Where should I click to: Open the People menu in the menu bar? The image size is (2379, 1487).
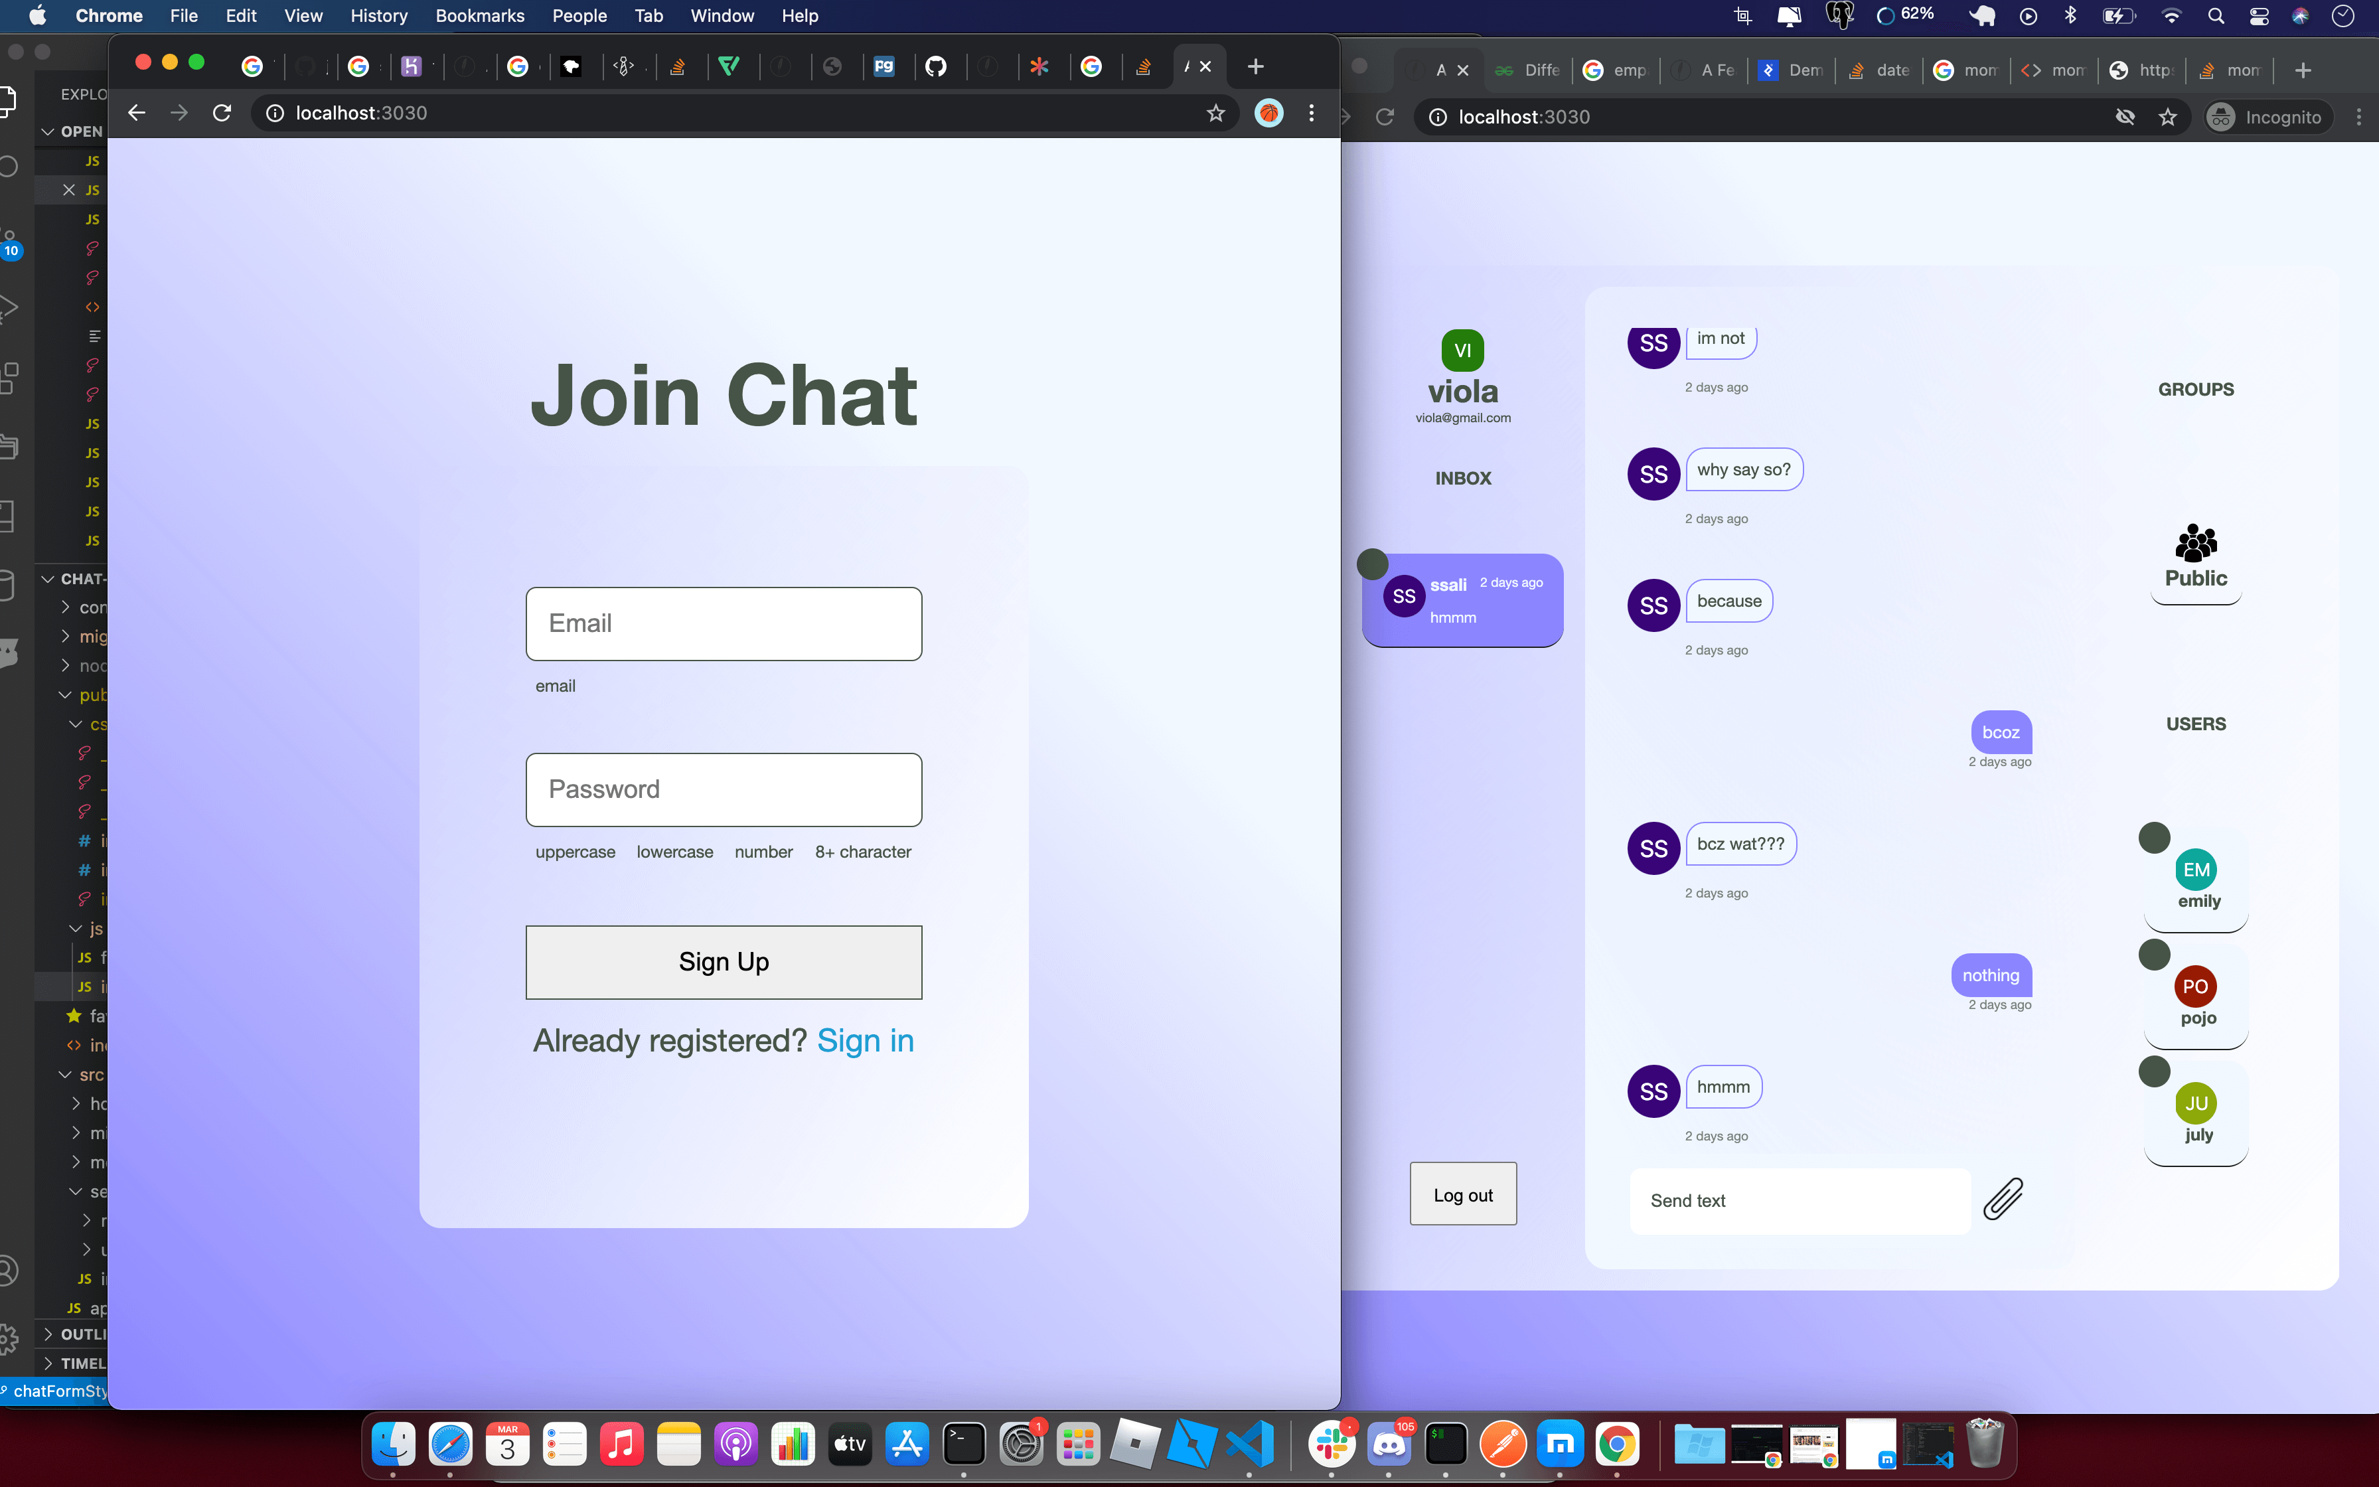pyautogui.click(x=579, y=16)
